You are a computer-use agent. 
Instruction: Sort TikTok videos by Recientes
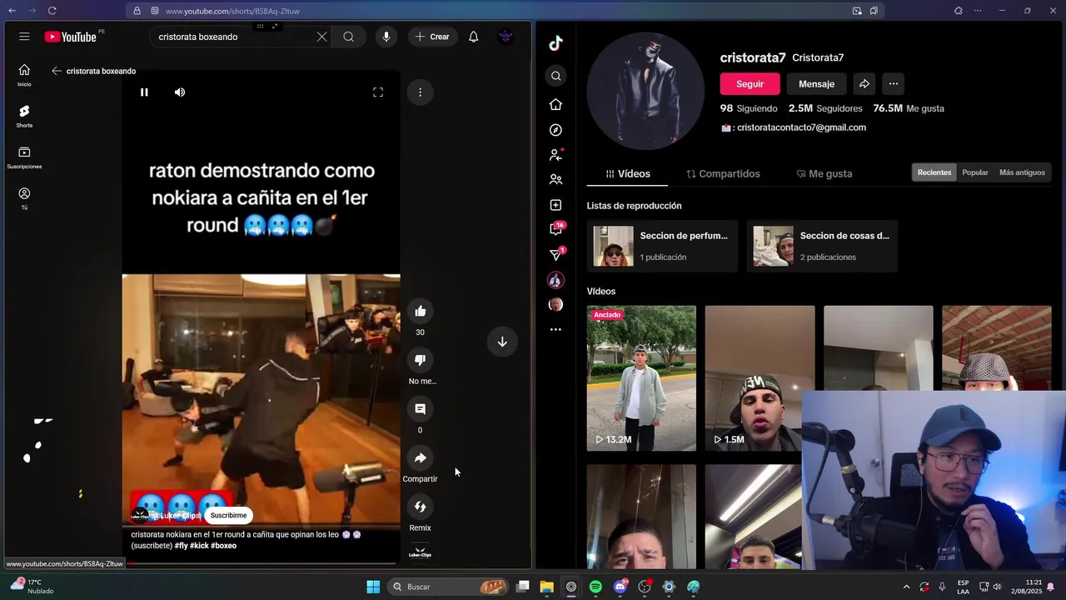[934, 172]
